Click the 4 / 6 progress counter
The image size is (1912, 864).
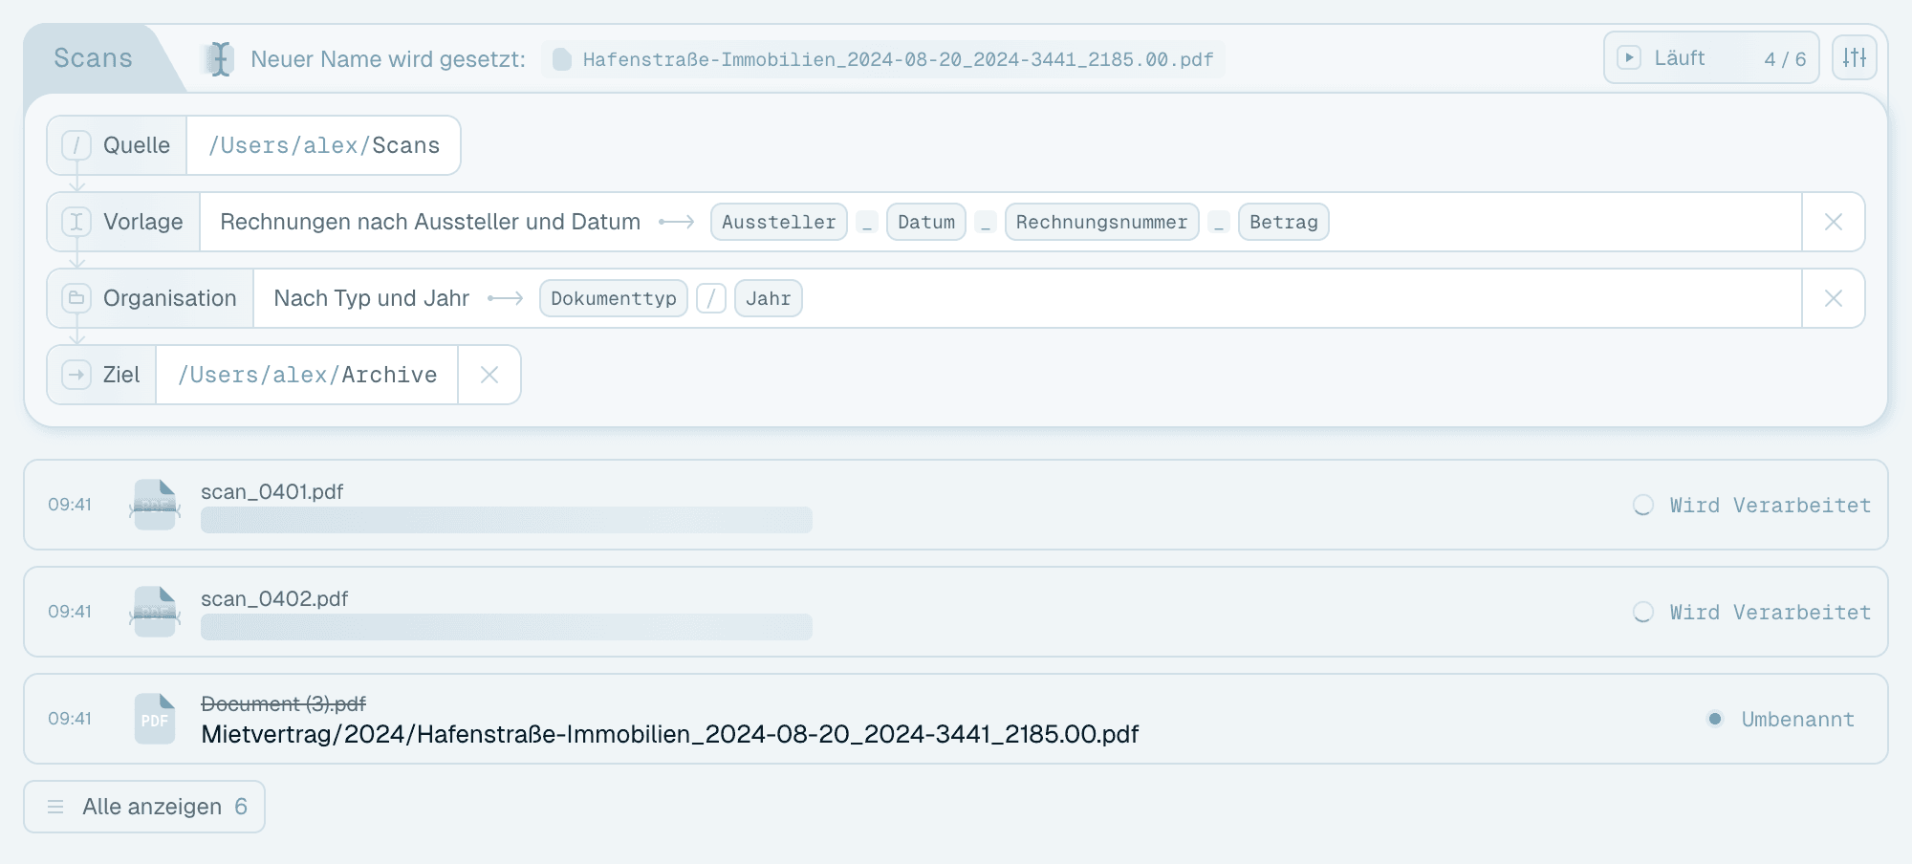pos(1785,59)
